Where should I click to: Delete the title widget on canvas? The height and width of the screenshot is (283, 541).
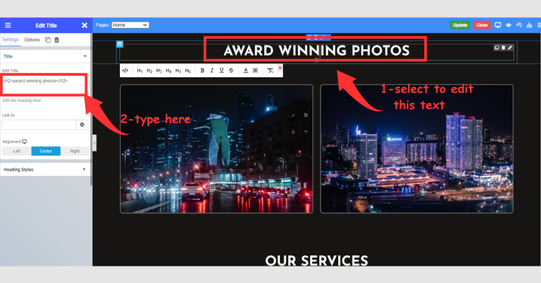(x=503, y=48)
